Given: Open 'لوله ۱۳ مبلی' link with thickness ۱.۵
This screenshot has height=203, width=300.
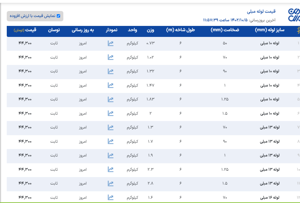Looking at the screenshot, I should [270, 183].
